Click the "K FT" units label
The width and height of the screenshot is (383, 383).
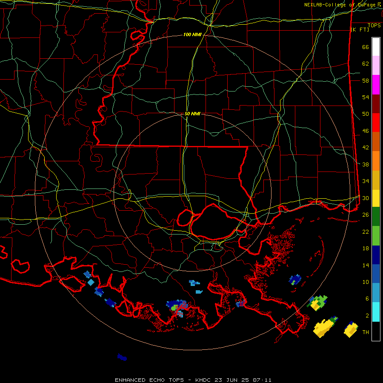point(360,30)
